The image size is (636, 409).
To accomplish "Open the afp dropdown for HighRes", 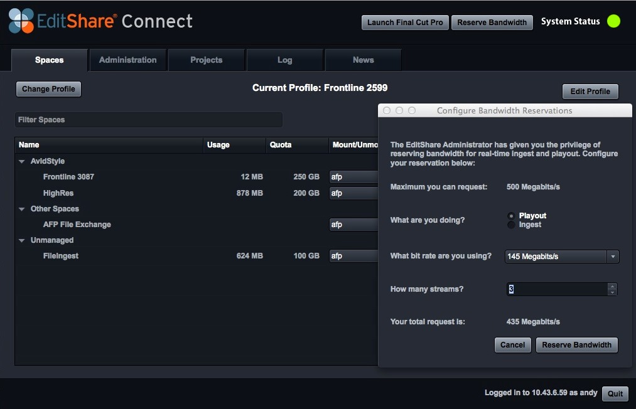I will pyautogui.click(x=353, y=193).
